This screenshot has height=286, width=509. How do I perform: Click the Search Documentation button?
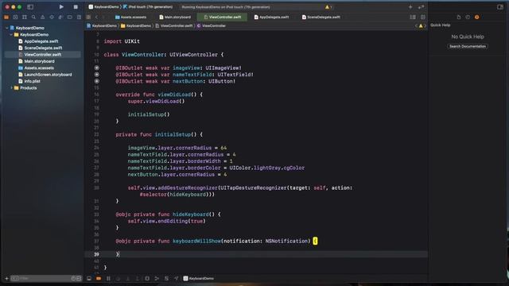(x=468, y=46)
